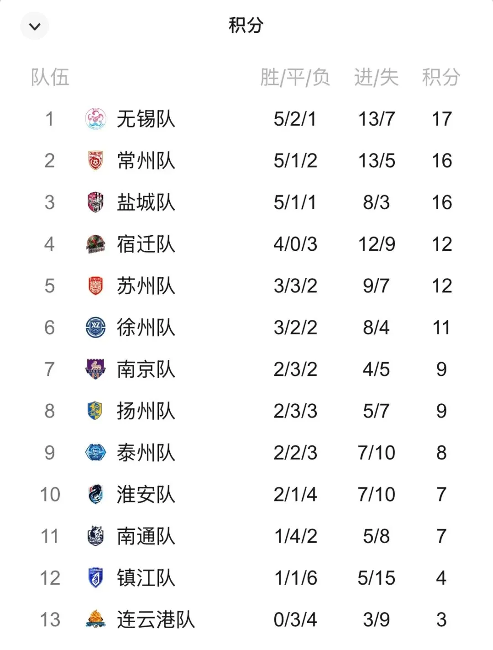This screenshot has height=650, width=493.
Task: Open the 南京队 purple crest
Action: pos(95,369)
